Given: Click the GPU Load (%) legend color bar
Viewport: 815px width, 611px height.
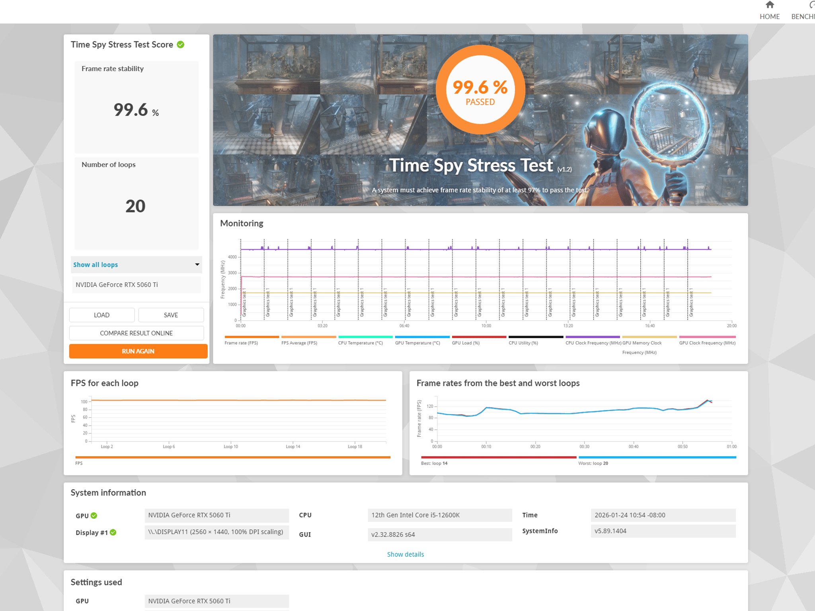Looking at the screenshot, I should 479,337.
